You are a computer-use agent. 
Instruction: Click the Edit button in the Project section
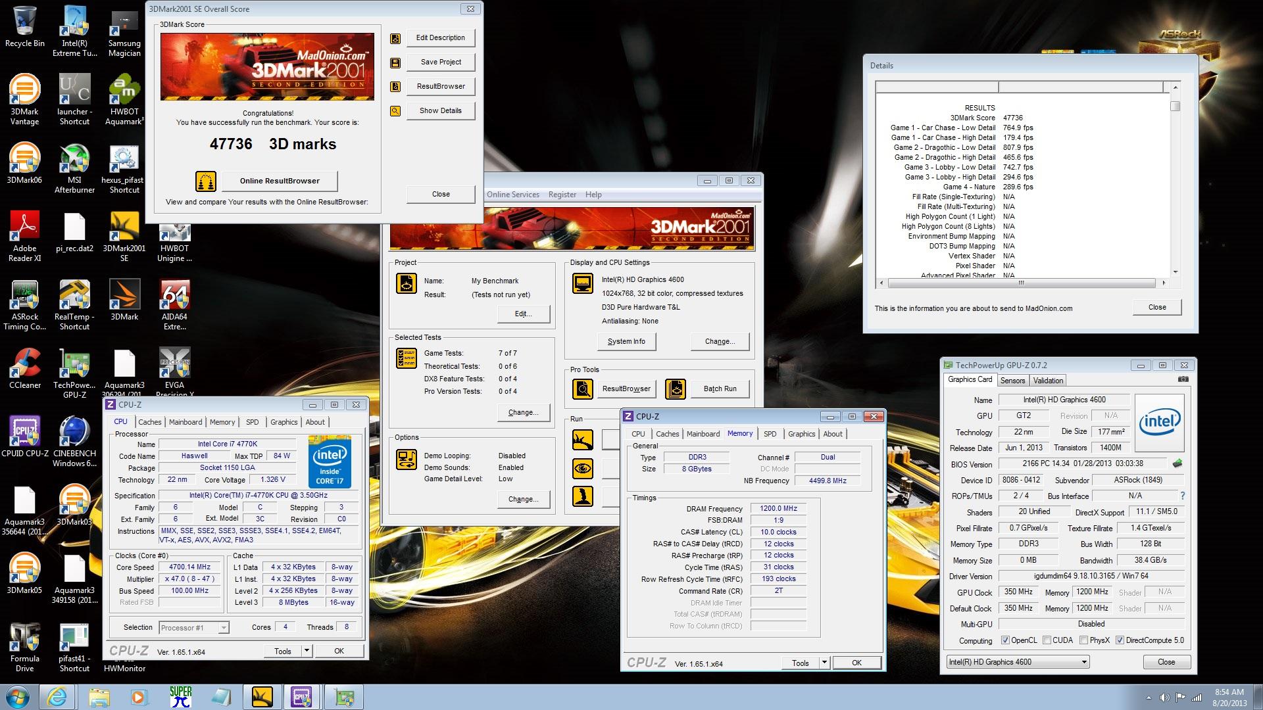[523, 314]
